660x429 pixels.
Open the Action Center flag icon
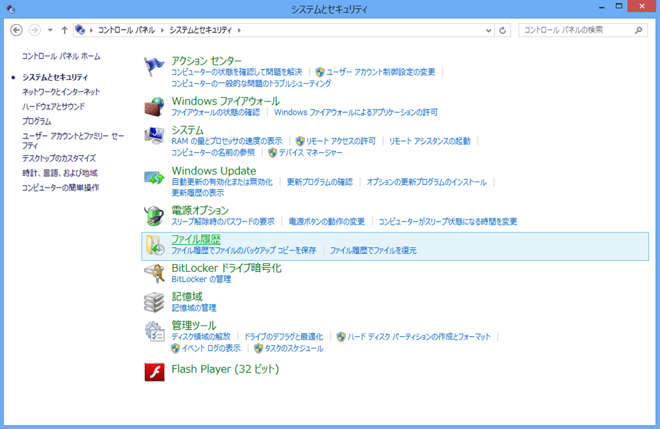click(153, 66)
